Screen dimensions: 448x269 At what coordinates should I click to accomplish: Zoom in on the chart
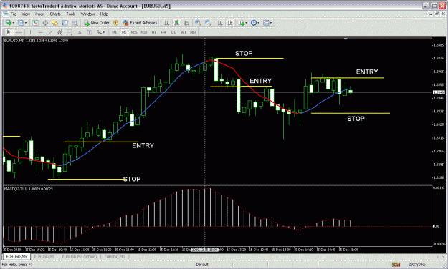click(198, 23)
